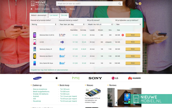172x108 pixels.
Task: Open the 'Tot 45 euro per maand' link
Action: [69, 101]
